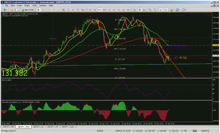Select the Vertical Line tool
The height and width of the screenshot is (133, 220).
coord(49,10)
